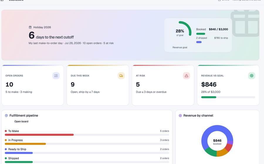Click the red dot beside To Make
The width and height of the screenshot is (264, 164).
point(6,131)
